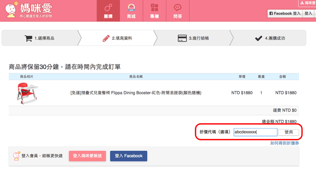This screenshot has width=316, height=169.
Task: Click the red booster seat product thumbnail
Action: tap(27, 93)
